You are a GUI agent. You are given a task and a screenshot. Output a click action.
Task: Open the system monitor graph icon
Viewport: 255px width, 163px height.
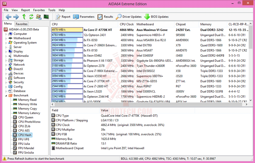[46, 17]
